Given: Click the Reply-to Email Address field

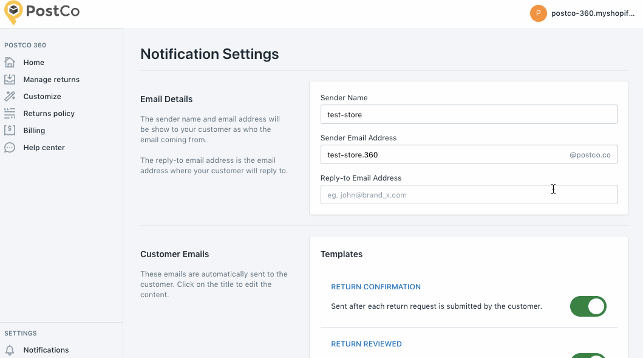Looking at the screenshot, I should (x=468, y=194).
